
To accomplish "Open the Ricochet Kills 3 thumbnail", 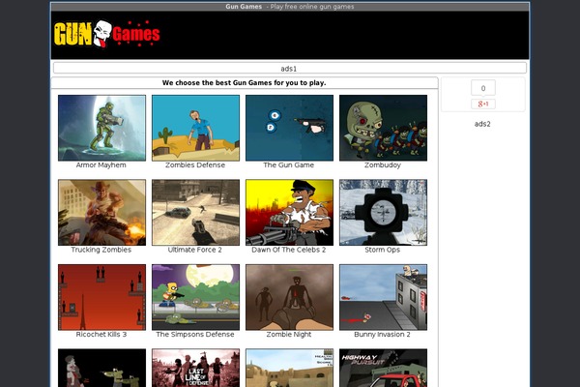I will pyautogui.click(x=101, y=297).
